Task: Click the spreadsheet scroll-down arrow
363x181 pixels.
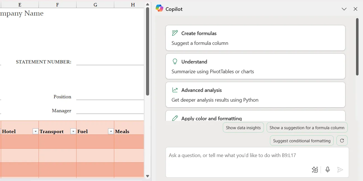Action: tap(147, 176)
